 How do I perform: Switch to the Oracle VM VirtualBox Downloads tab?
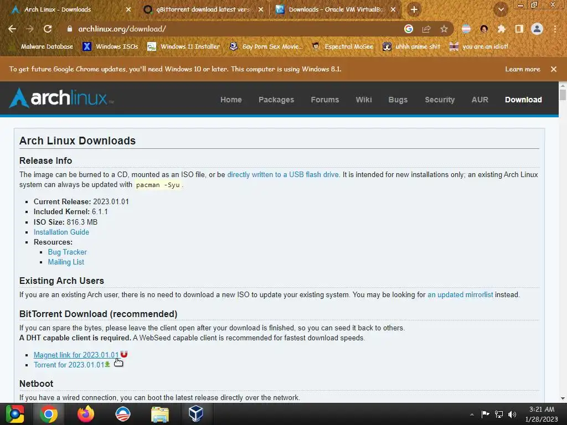coord(336,9)
